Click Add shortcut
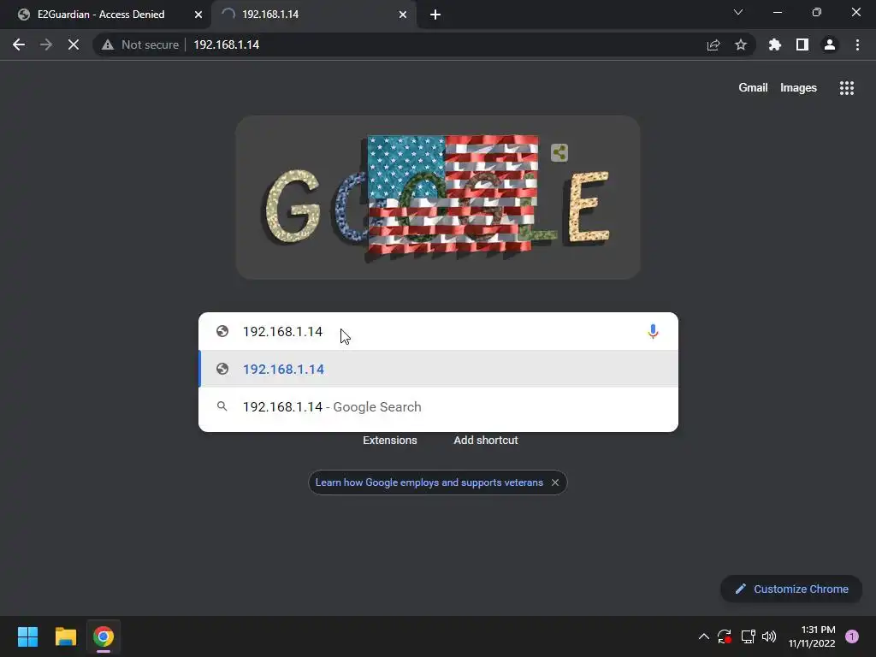This screenshot has height=657, width=876. pyautogui.click(x=486, y=441)
